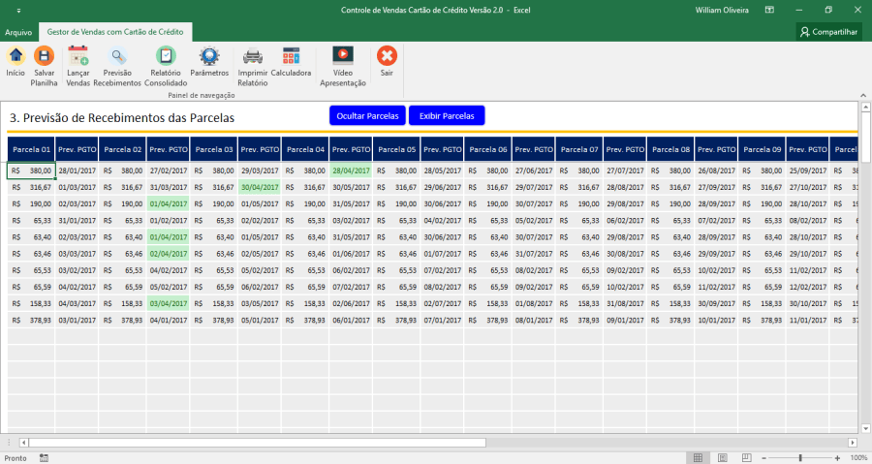This screenshot has width=872, height=464.
Task: Open Quick Access Toolbar customize arrow
Action: [x=19, y=10]
